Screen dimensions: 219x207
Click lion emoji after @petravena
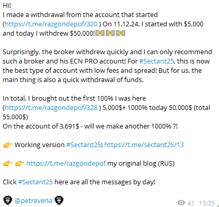pyautogui.click(x=59, y=200)
